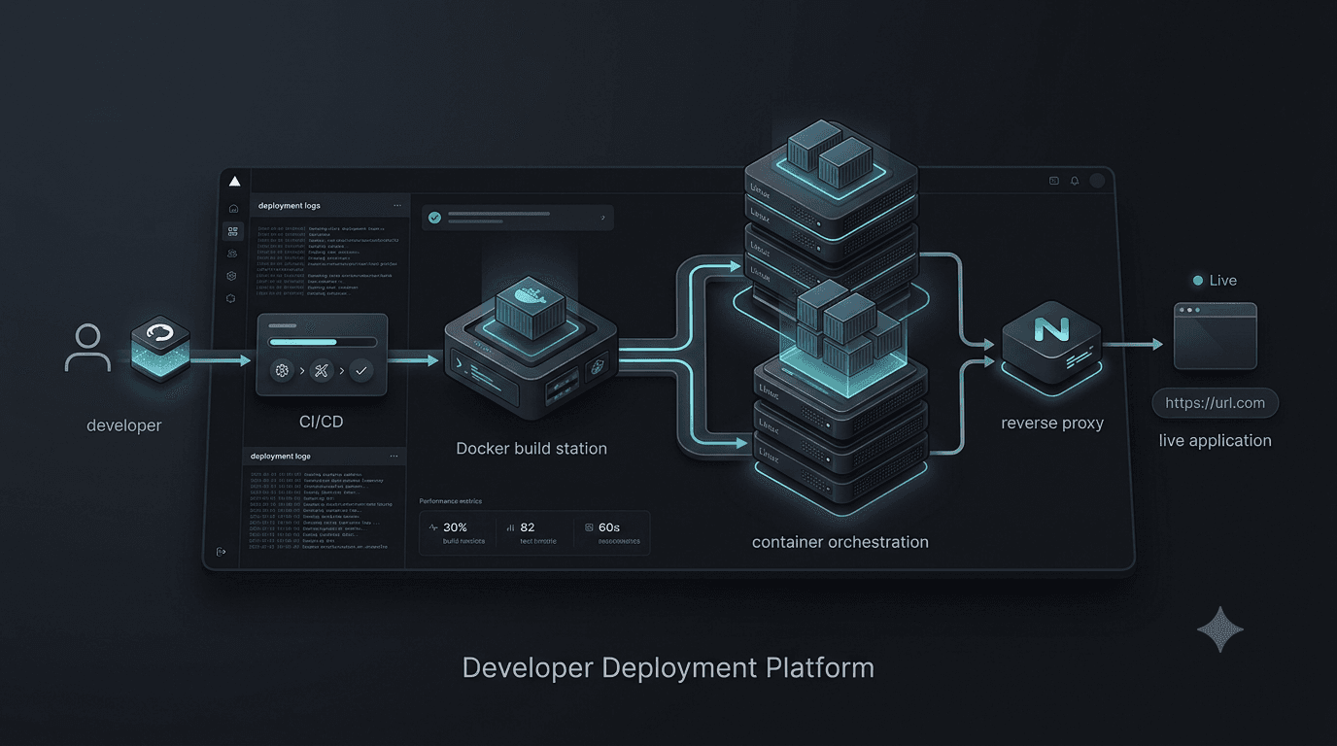Screen dimensions: 1337x746
Task: Select the tools stage icon in CI/CD card
Action: point(322,370)
